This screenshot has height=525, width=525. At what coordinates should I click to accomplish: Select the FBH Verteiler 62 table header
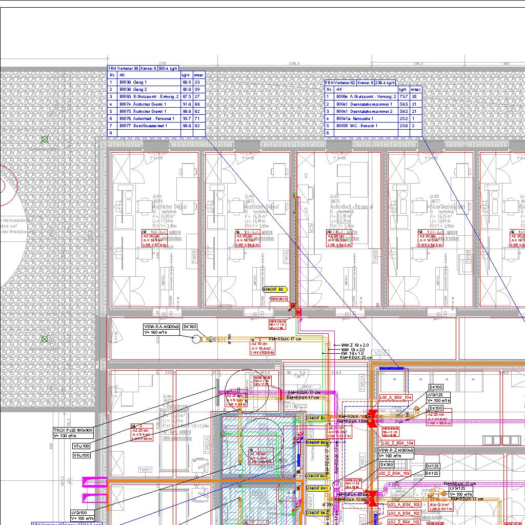360,82
